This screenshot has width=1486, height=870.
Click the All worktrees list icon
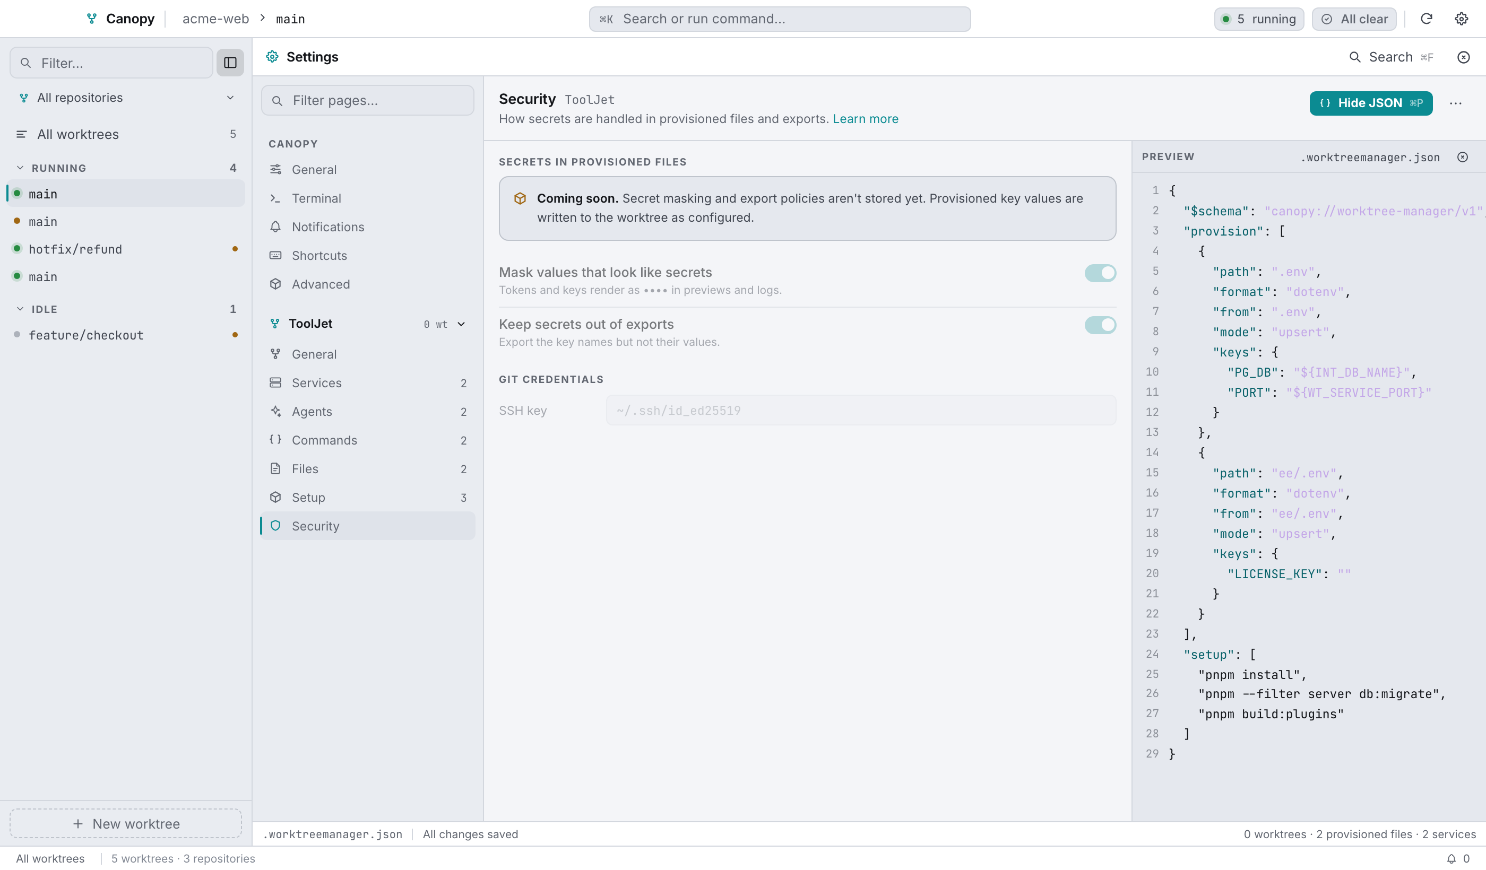(x=21, y=134)
